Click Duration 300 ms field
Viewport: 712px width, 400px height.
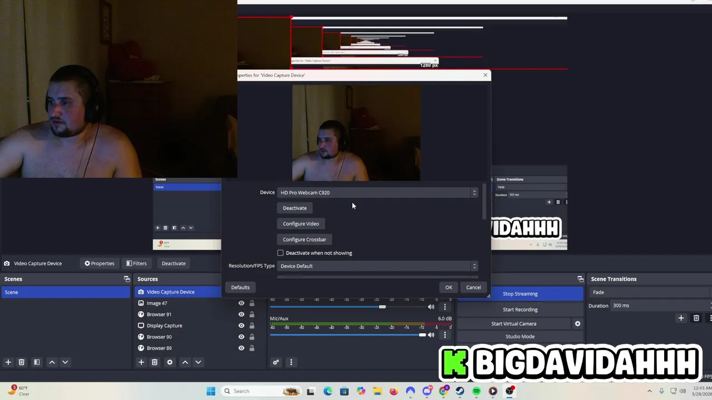pos(661,306)
